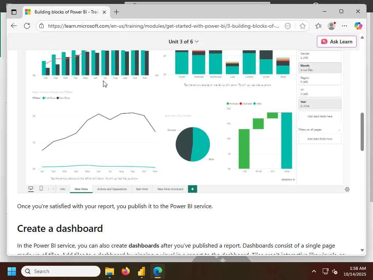Click the Ask Learn button
Screen dimensions: 373x280
tap(337, 42)
